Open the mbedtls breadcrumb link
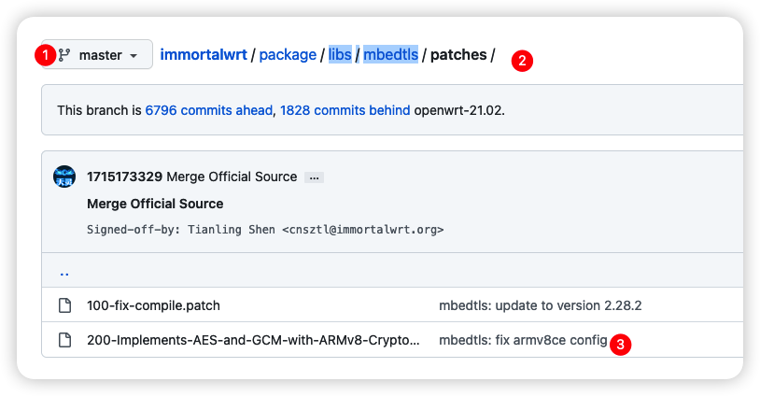The height and width of the screenshot is (396, 760). [390, 55]
